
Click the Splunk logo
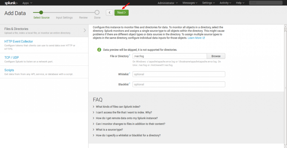point(11,3)
